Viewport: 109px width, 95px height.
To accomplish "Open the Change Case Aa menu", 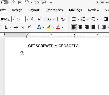I will [x=51, y=19].
